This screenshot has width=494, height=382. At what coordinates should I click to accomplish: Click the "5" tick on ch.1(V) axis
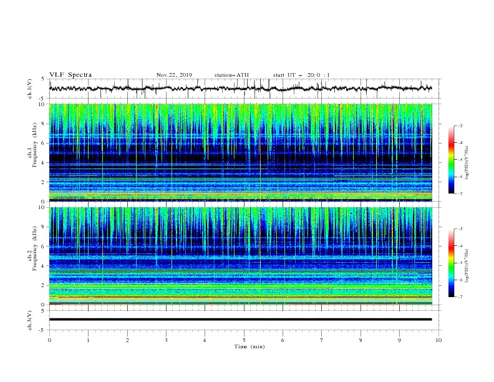click(x=43, y=79)
